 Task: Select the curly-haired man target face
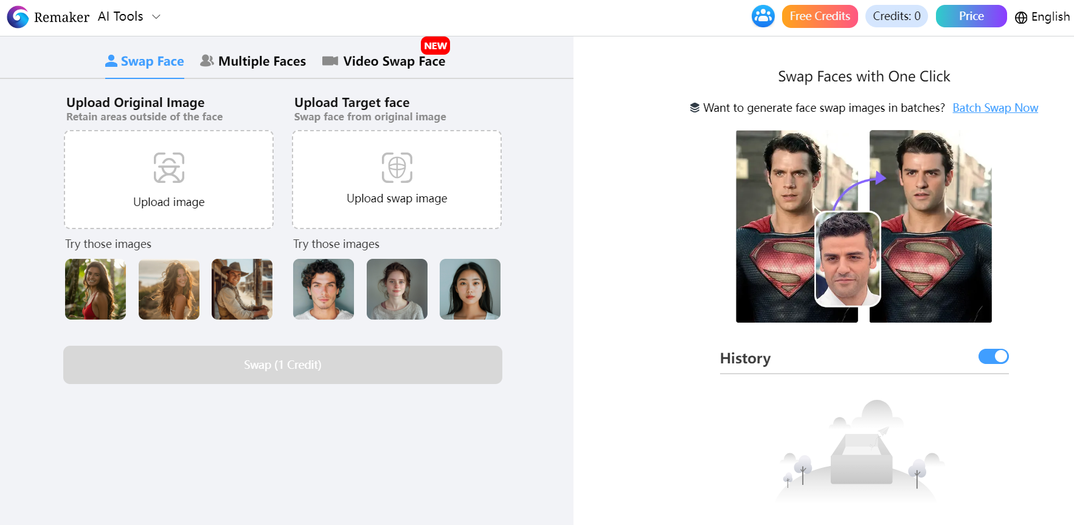[x=324, y=289]
